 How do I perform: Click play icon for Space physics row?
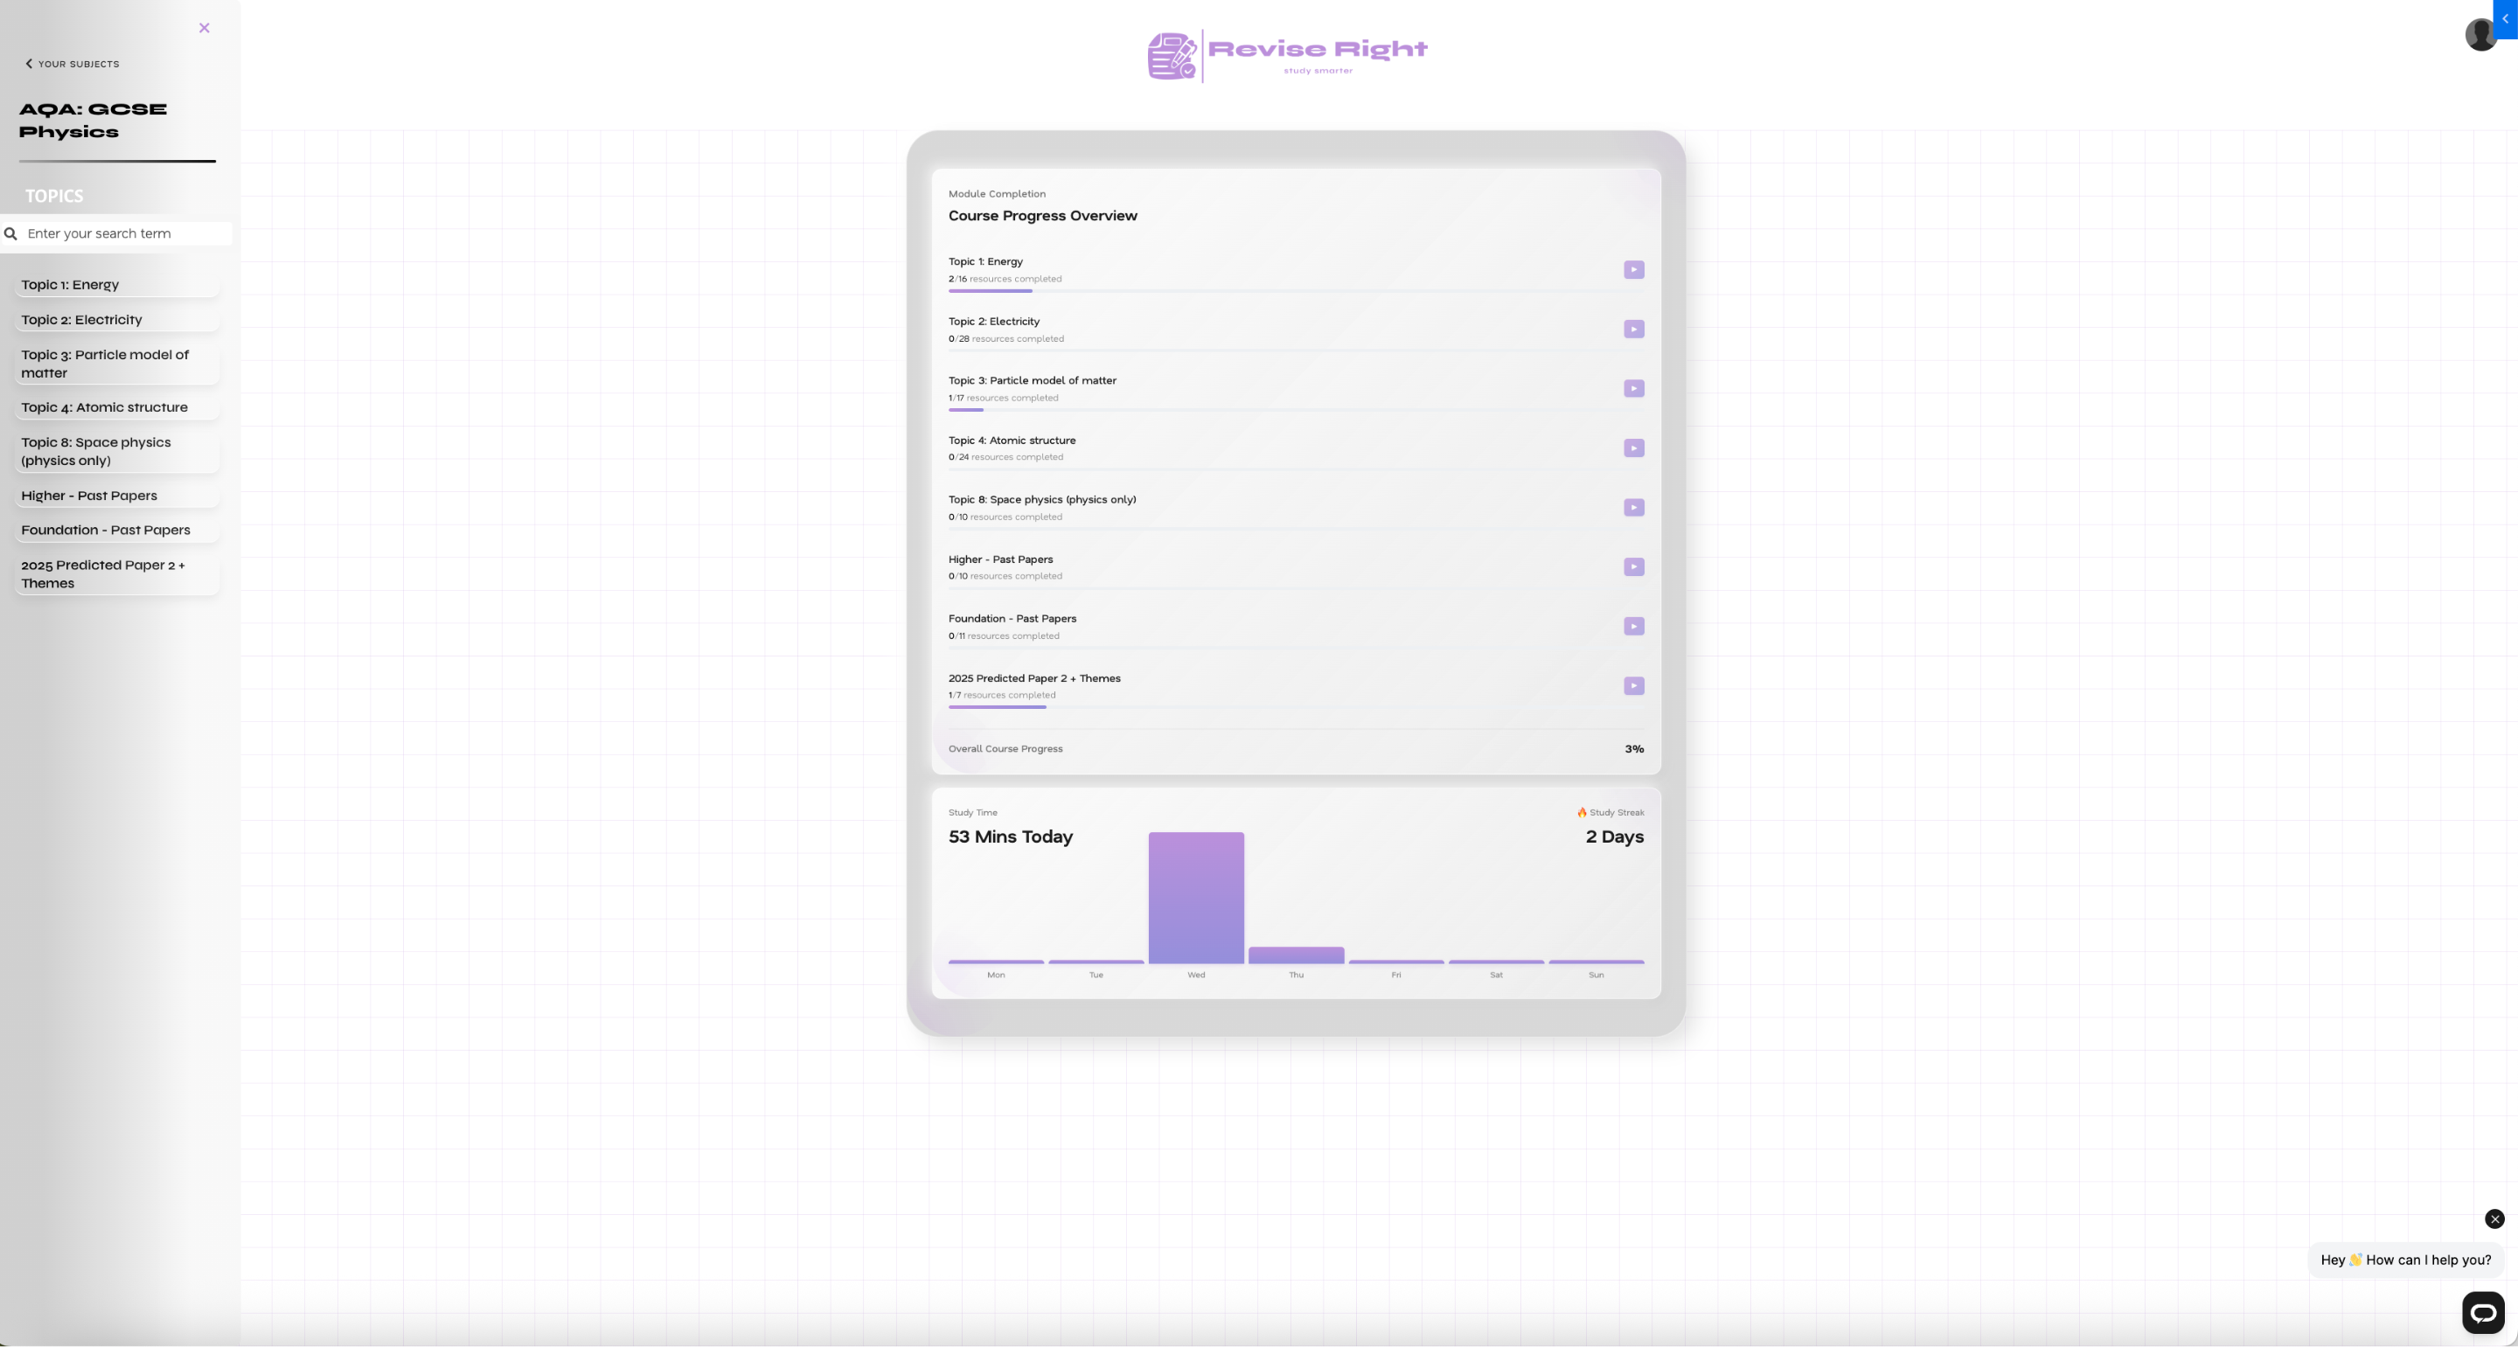[1633, 507]
